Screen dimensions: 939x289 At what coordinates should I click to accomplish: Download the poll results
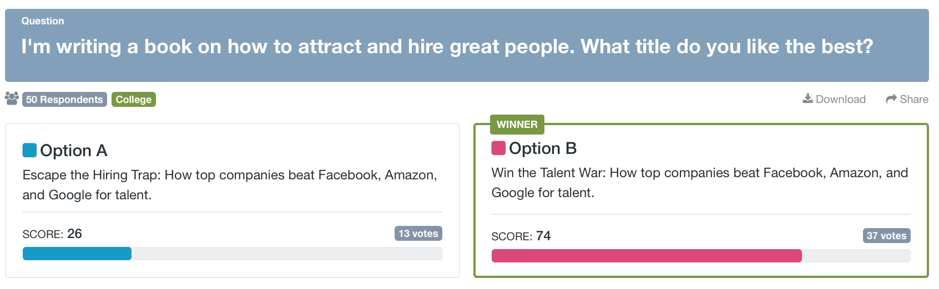pos(834,99)
